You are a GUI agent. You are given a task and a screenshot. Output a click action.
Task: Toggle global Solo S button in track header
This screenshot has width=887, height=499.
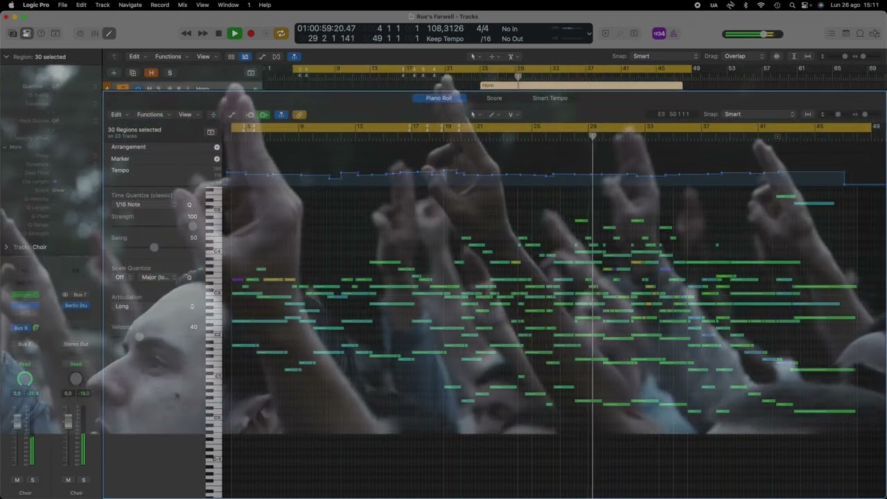coord(170,73)
